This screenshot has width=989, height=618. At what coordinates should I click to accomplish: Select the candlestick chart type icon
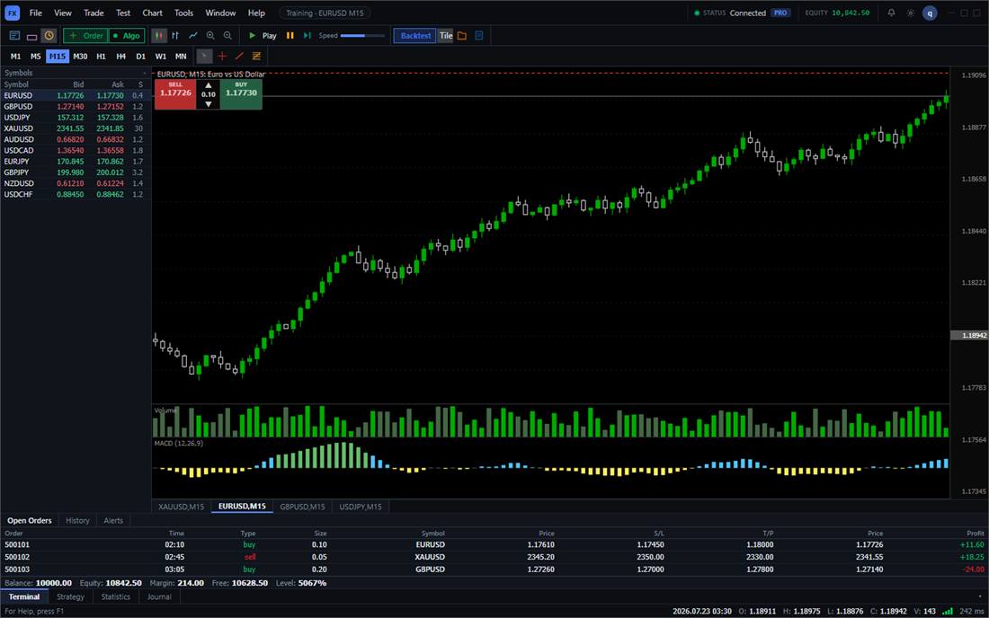pos(159,36)
